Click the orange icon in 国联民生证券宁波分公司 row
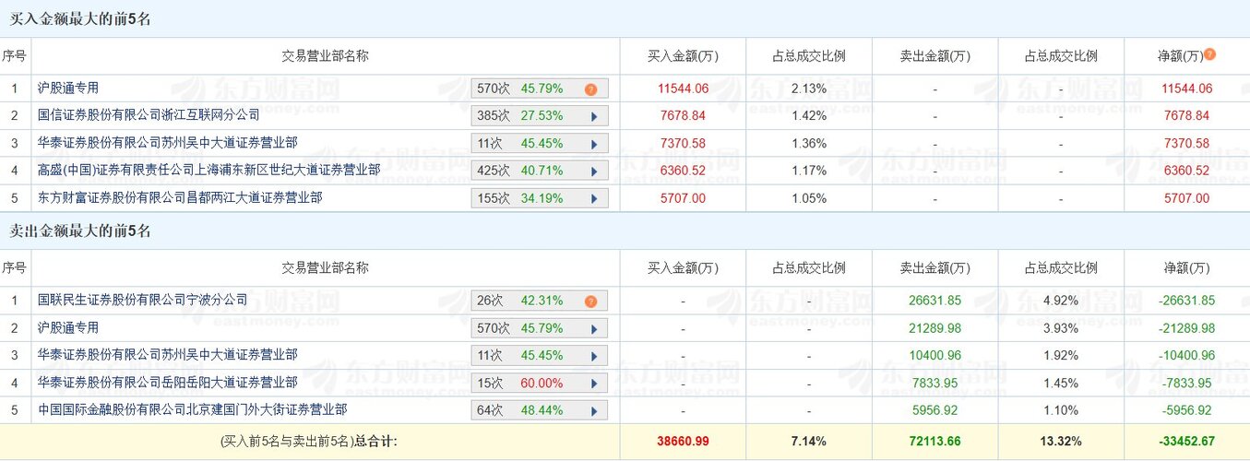This screenshot has height=461, width=1250. (x=590, y=301)
